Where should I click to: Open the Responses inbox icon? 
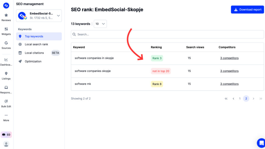(x=6, y=88)
